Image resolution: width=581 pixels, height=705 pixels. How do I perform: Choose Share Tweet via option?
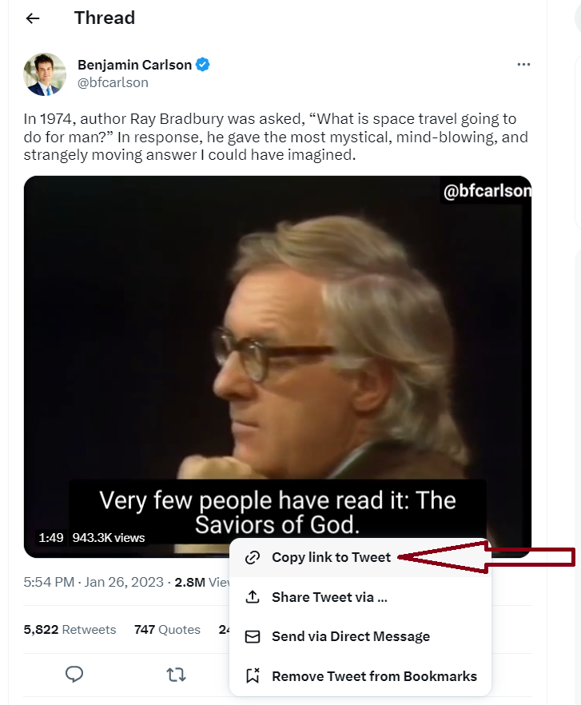point(329,597)
